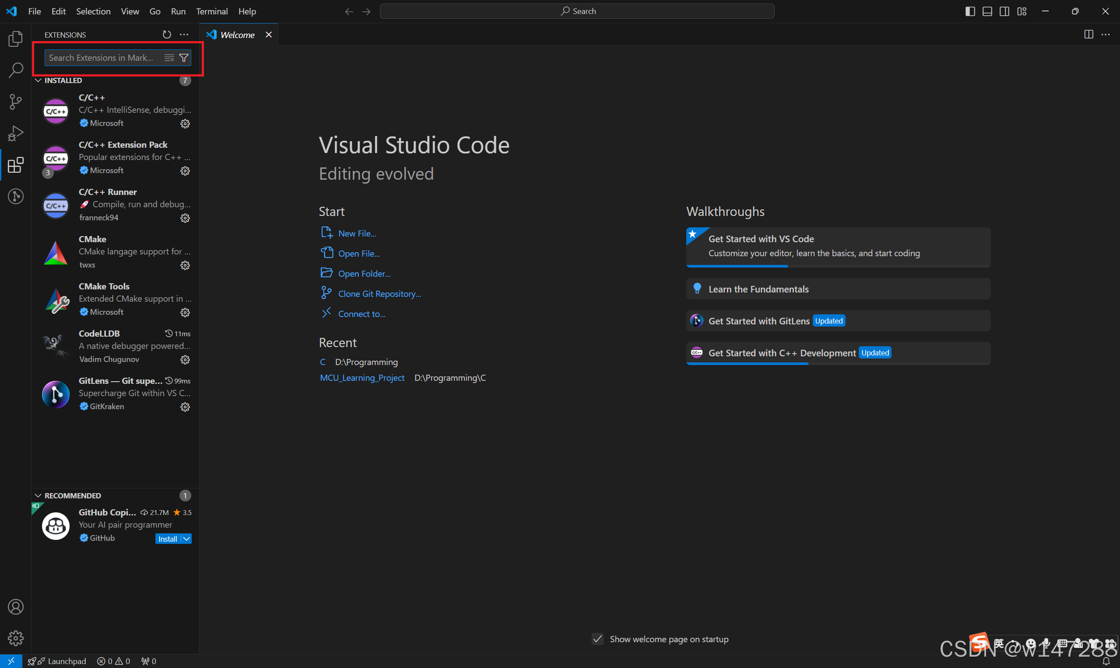This screenshot has height=668, width=1120.
Task: Open MCU_Learning_Project recent link
Action: coord(362,378)
